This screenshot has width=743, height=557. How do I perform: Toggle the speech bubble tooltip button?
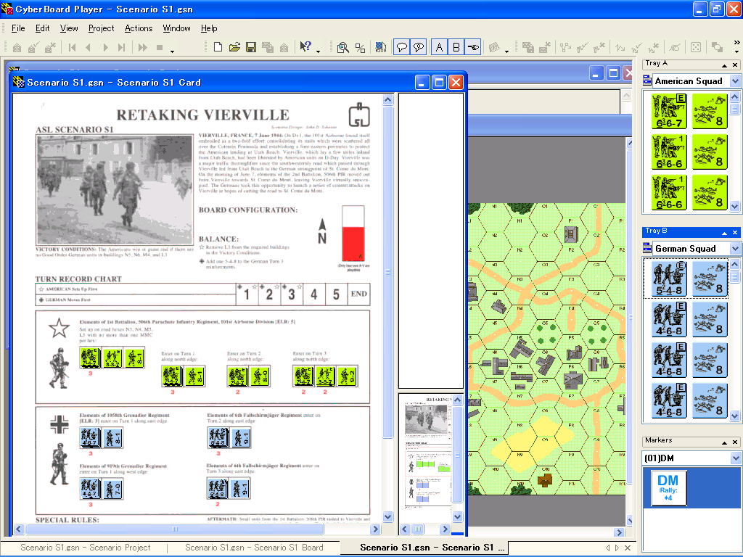pos(402,47)
